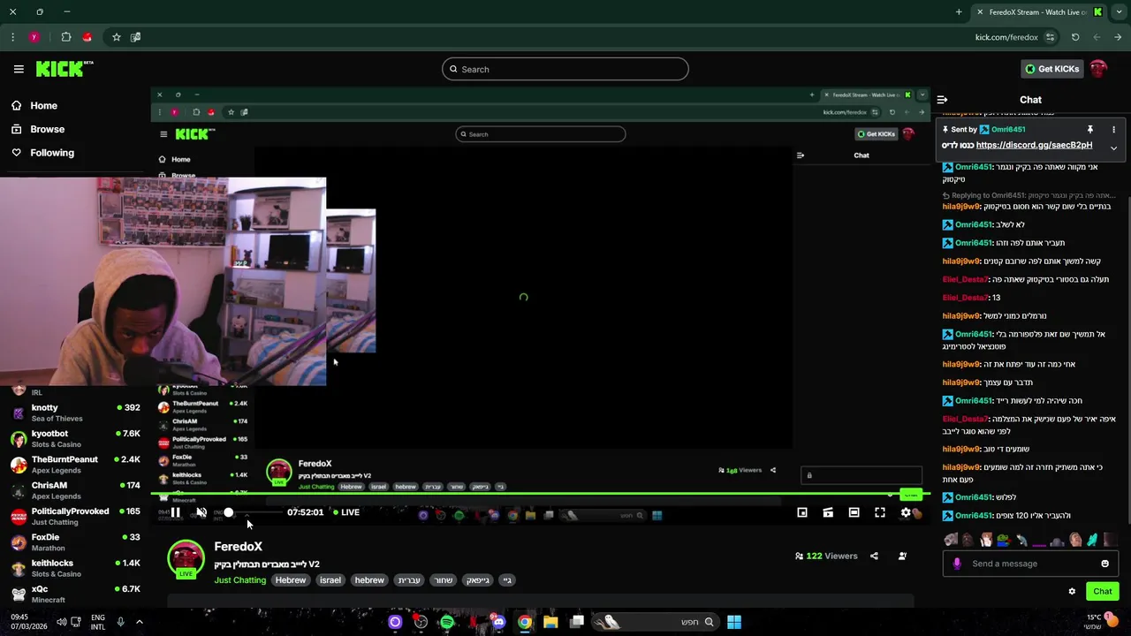Open browser three-dot menu
The height and width of the screenshot is (636, 1131).
(12, 37)
